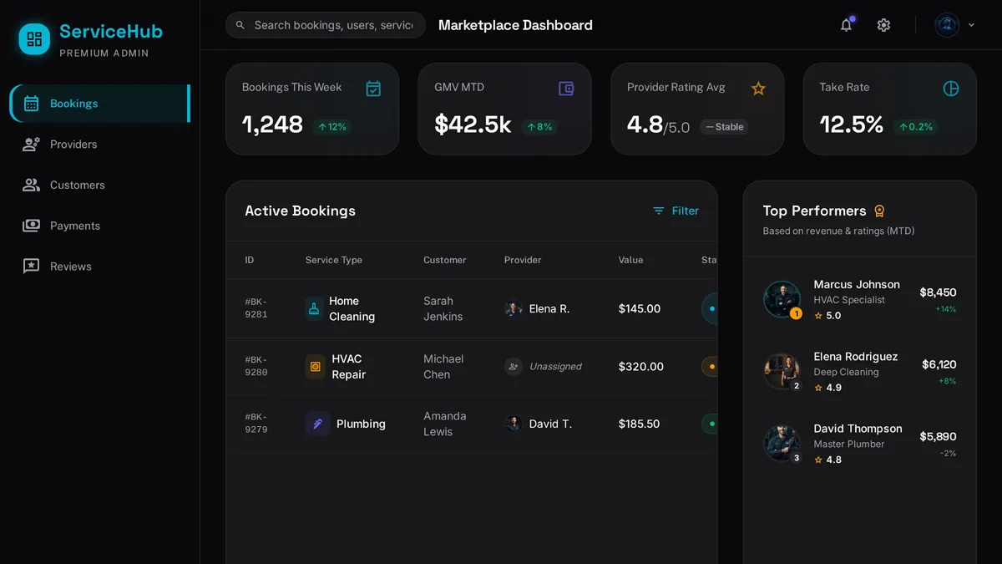1002x564 pixels.
Task: Expand the profile dropdown chevron
Action: point(971,25)
